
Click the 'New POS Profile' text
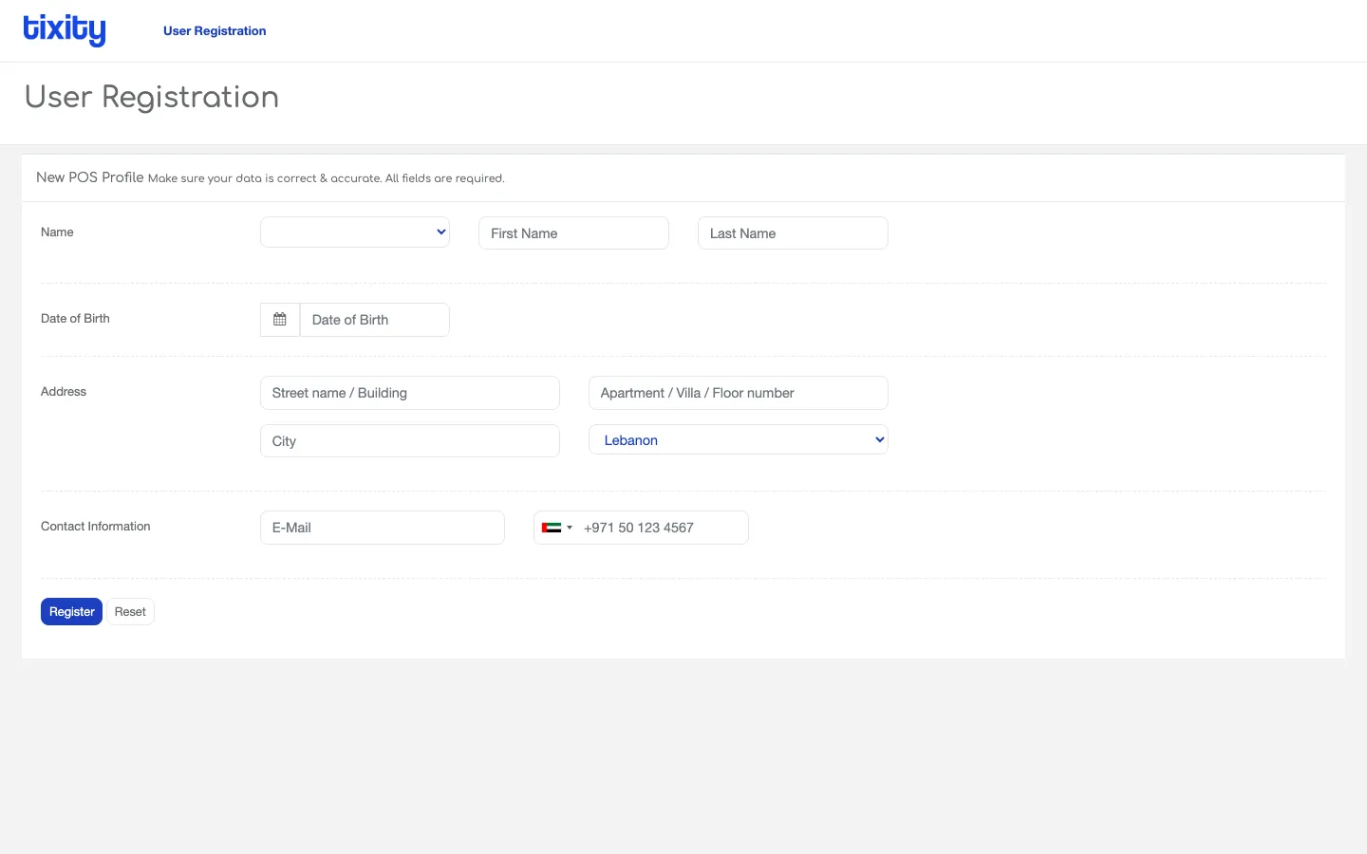[x=90, y=177]
